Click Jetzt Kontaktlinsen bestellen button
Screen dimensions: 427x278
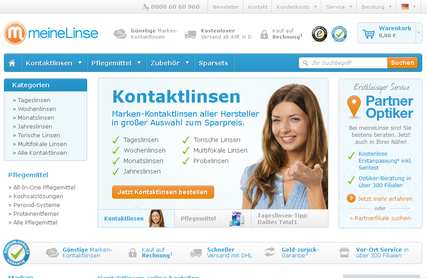click(163, 192)
